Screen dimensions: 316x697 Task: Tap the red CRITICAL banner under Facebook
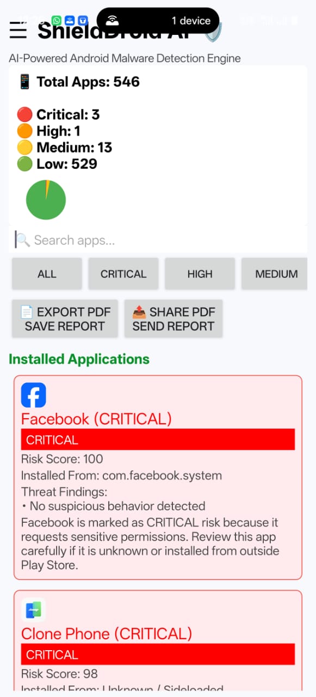tap(158, 439)
